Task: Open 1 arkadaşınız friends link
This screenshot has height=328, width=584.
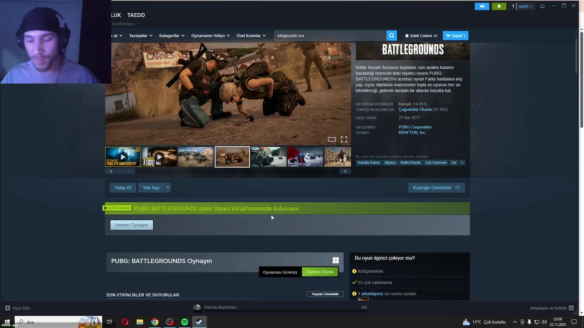Action: [370, 294]
